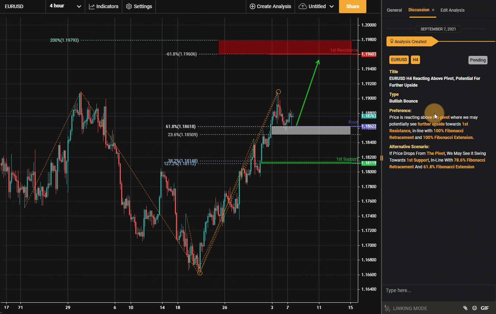Image resolution: width=496 pixels, height=314 pixels.
Task: Click the 200%(1.19793) Fibonacci label
Action: pos(64,40)
